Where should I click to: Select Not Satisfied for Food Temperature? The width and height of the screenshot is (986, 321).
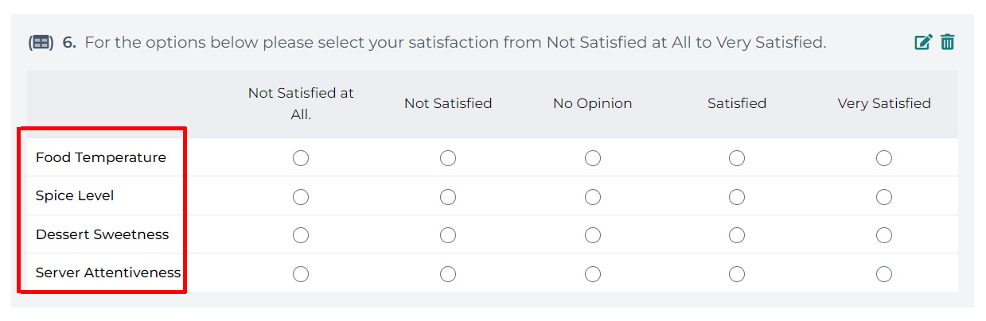click(x=448, y=158)
